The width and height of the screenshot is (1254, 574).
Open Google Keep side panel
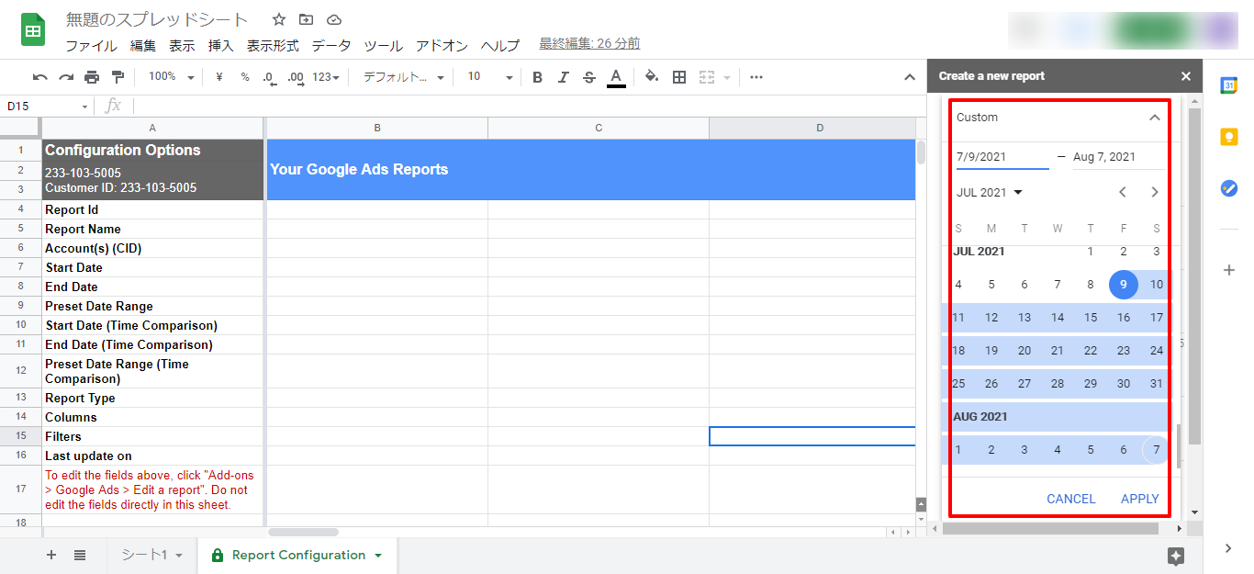1229,137
